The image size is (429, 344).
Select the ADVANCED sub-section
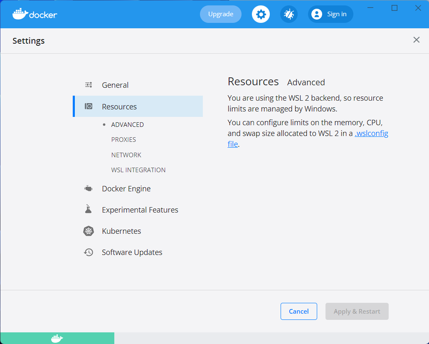point(127,124)
